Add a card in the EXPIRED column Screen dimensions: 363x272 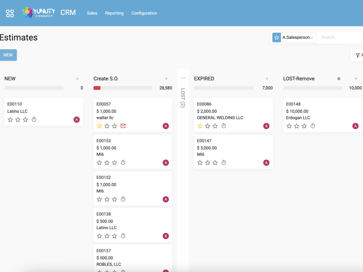pos(267,79)
